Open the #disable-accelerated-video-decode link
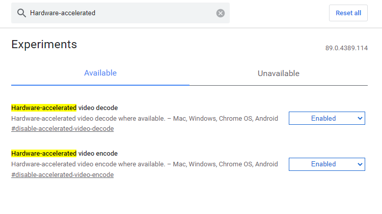The width and height of the screenshot is (382, 214). (x=62, y=129)
